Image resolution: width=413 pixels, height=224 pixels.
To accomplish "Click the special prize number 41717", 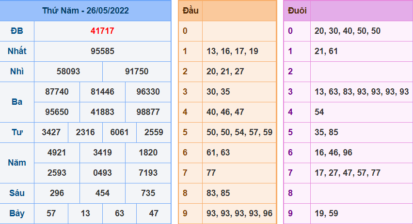I will (x=102, y=31).
